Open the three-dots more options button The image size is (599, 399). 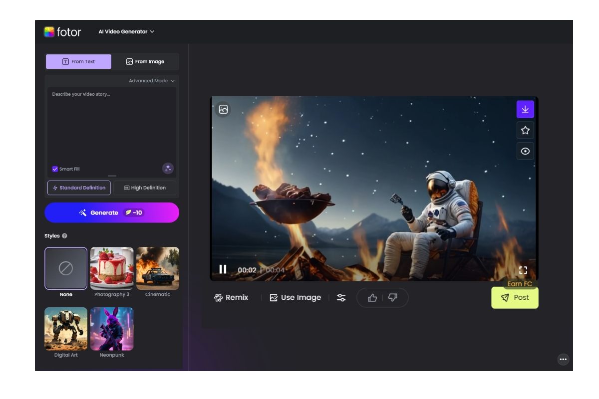563,359
